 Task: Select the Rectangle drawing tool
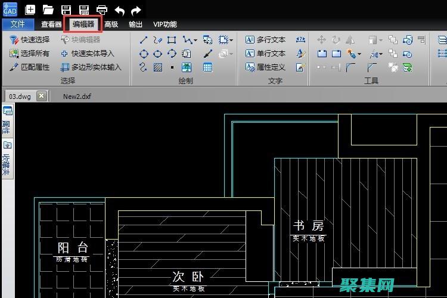click(x=172, y=40)
